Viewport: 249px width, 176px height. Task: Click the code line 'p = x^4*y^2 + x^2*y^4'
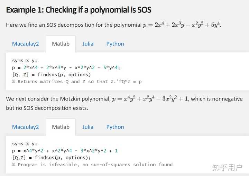pos(65,151)
